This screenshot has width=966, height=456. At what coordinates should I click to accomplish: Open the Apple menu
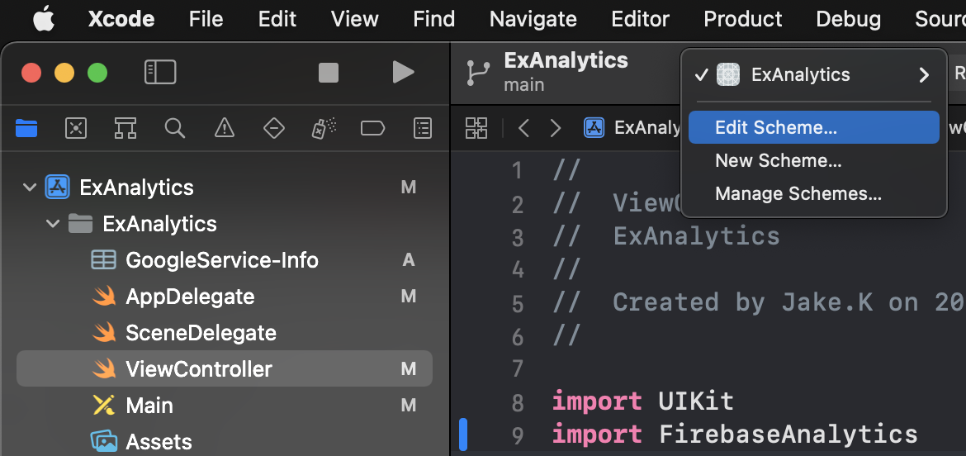click(x=44, y=19)
